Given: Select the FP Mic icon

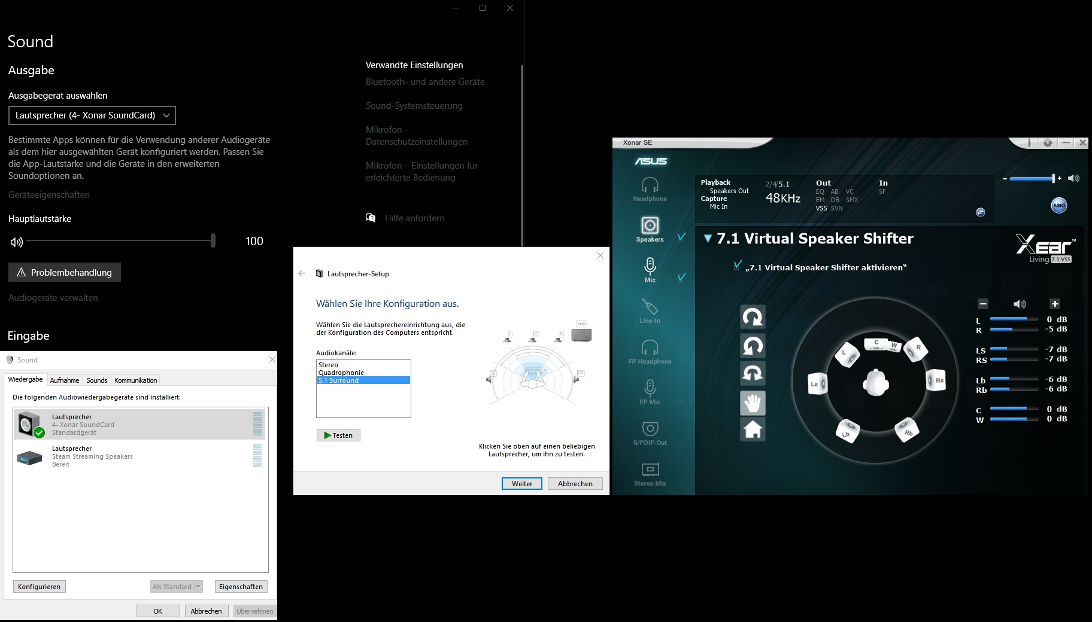Looking at the screenshot, I should tap(650, 388).
